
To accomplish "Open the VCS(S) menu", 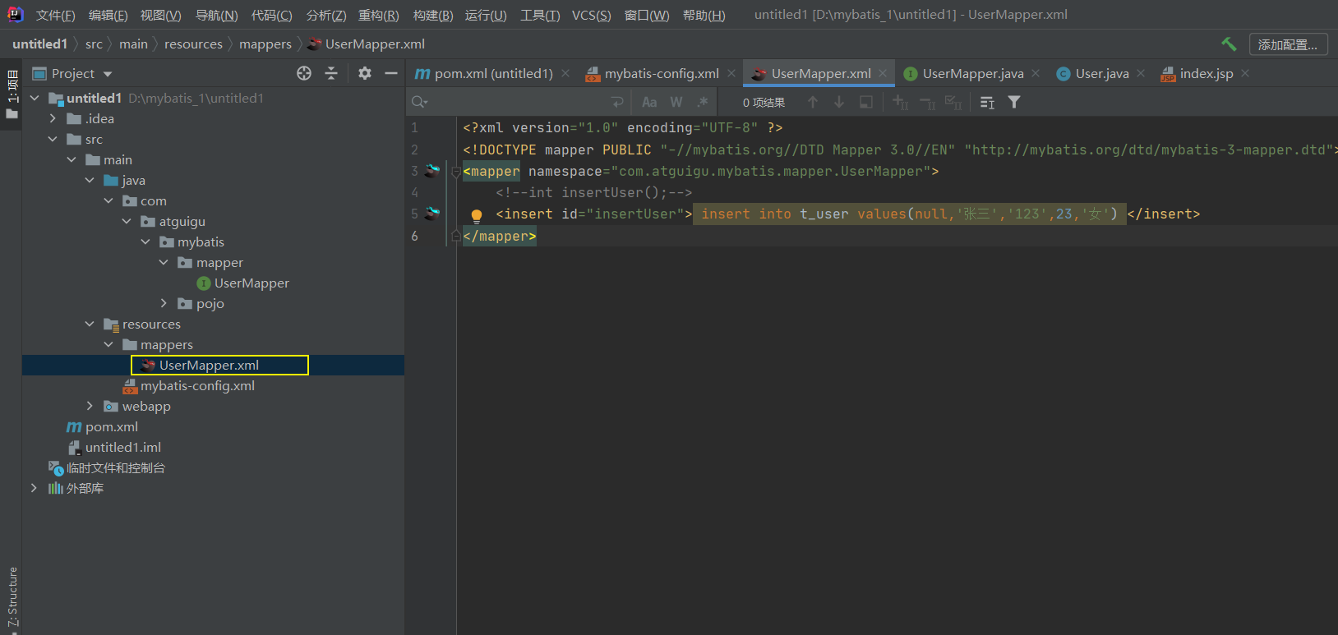I will (591, 15).
